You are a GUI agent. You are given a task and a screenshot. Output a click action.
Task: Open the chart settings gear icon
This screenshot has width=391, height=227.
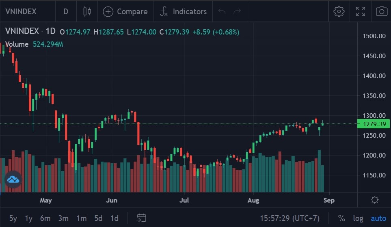point(339,11)
